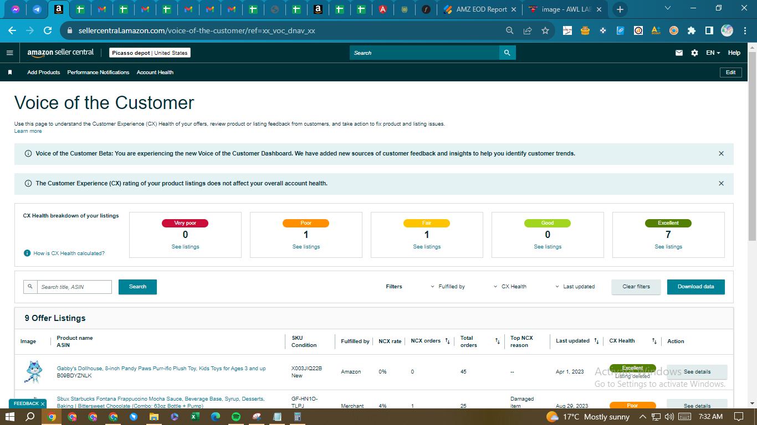Click the teal Search button for listings
This screenshot has width=757, height=425.
(x=137, y=287)
